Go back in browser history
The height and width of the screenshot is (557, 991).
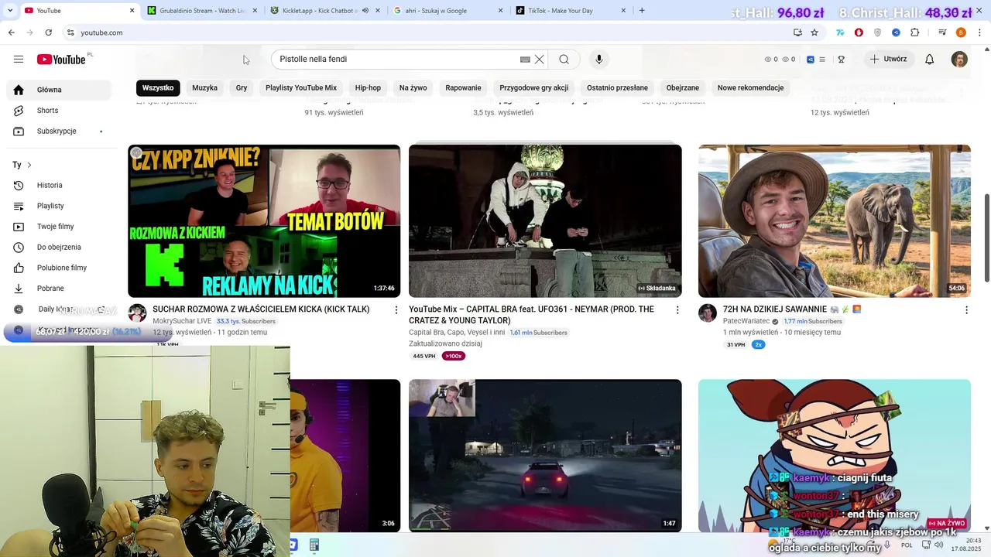click(x=11, y=32)
